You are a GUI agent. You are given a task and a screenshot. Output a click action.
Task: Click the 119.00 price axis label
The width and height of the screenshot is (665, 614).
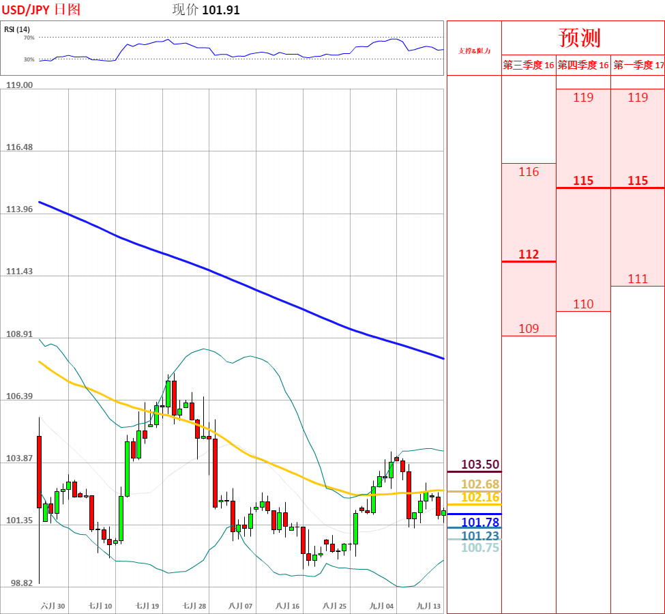19,85
